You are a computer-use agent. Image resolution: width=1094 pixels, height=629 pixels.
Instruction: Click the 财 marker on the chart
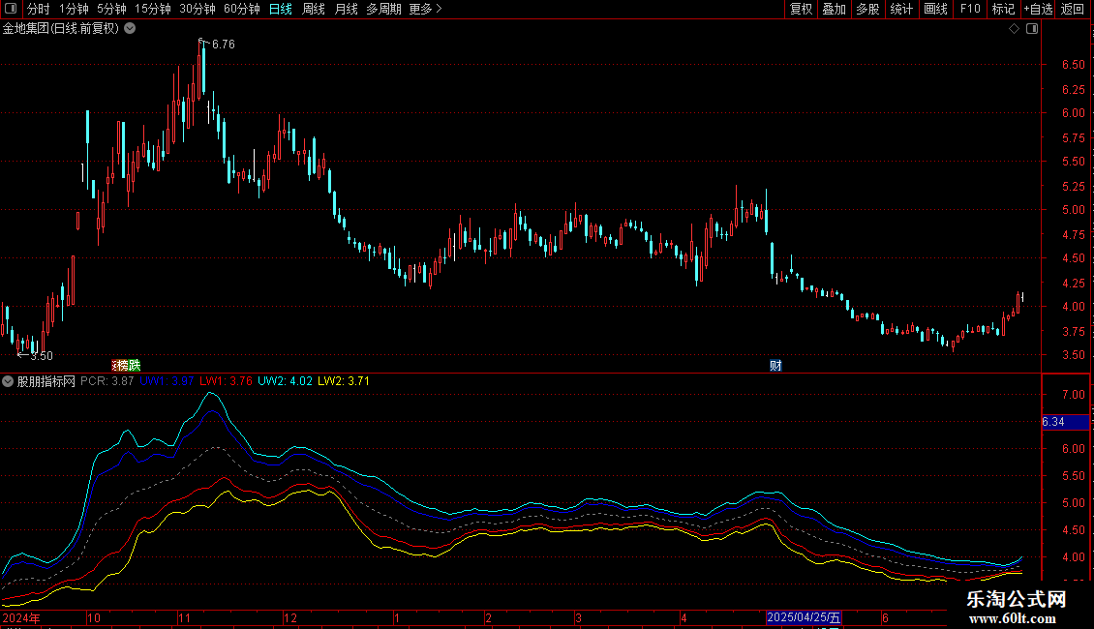pos(775,366)
